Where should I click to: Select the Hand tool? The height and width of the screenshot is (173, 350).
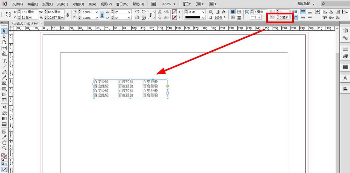4,143
